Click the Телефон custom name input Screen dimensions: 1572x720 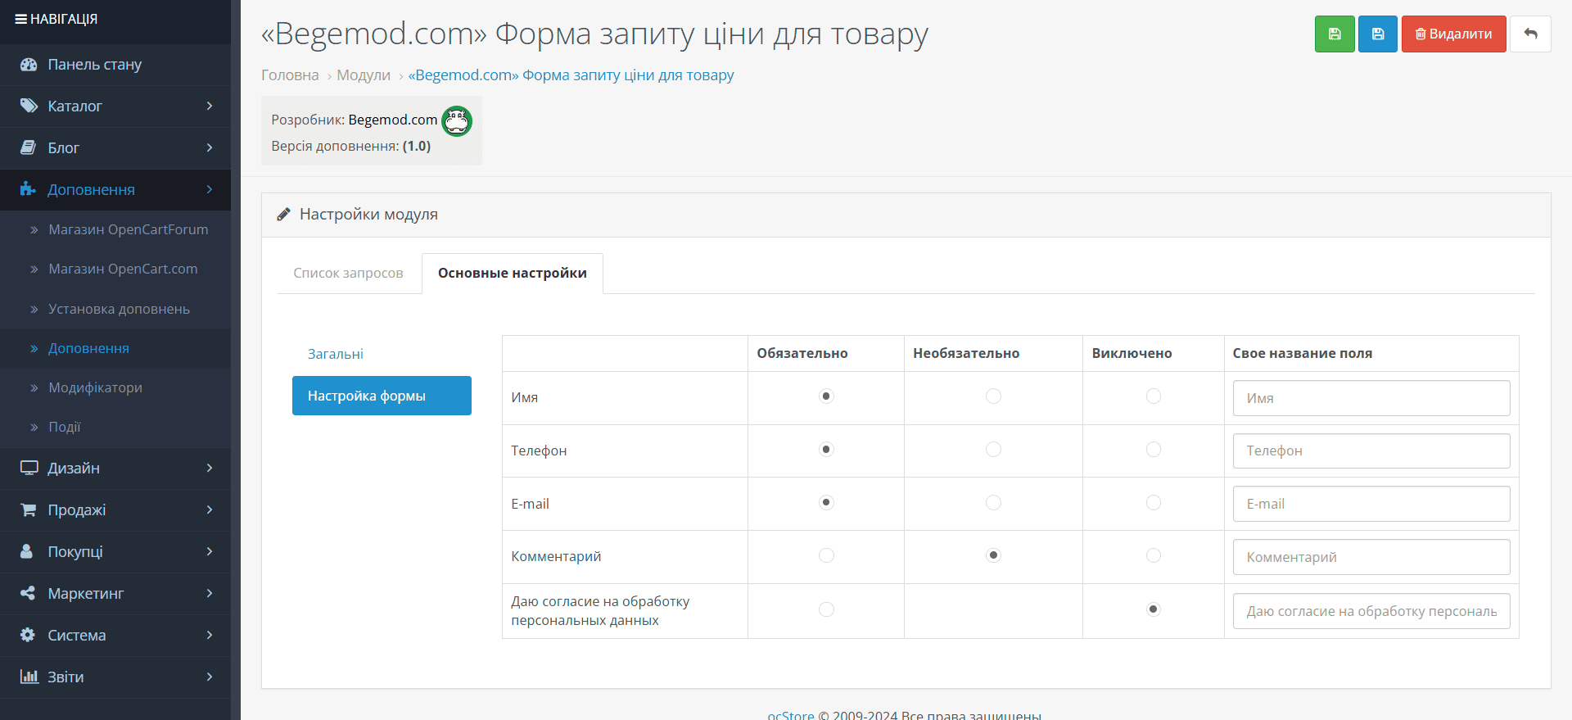click(1371, 451)
